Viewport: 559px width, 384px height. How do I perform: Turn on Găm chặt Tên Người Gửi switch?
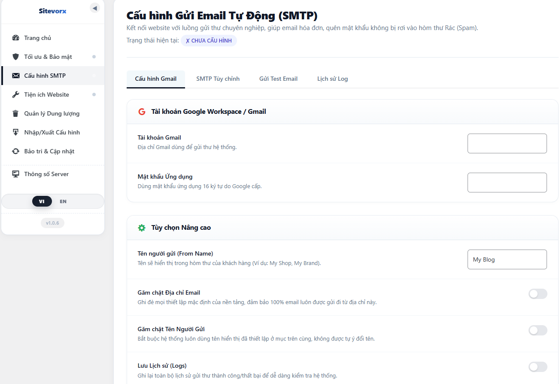point(538,330)
